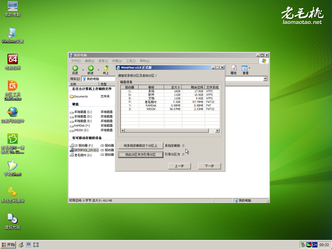Open the 虚拟光驱 desktop icon

point(13,222)
